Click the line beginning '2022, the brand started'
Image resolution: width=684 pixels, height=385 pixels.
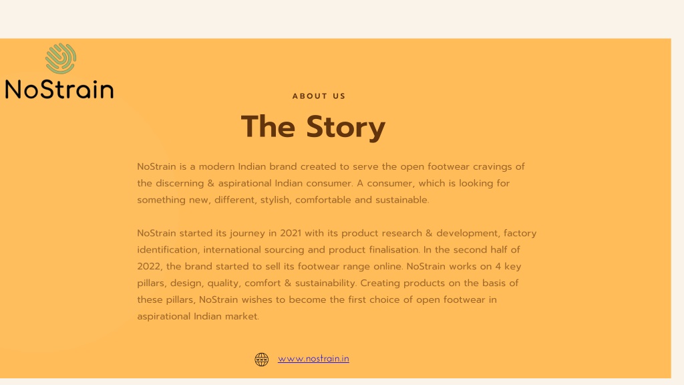329,266
